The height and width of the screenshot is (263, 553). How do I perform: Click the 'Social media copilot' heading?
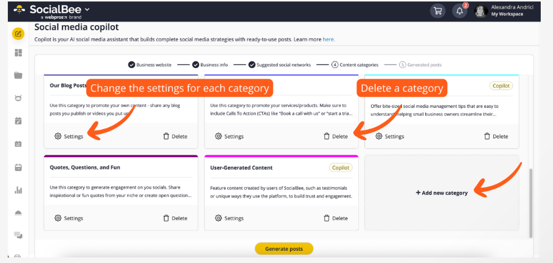(76, 27)
